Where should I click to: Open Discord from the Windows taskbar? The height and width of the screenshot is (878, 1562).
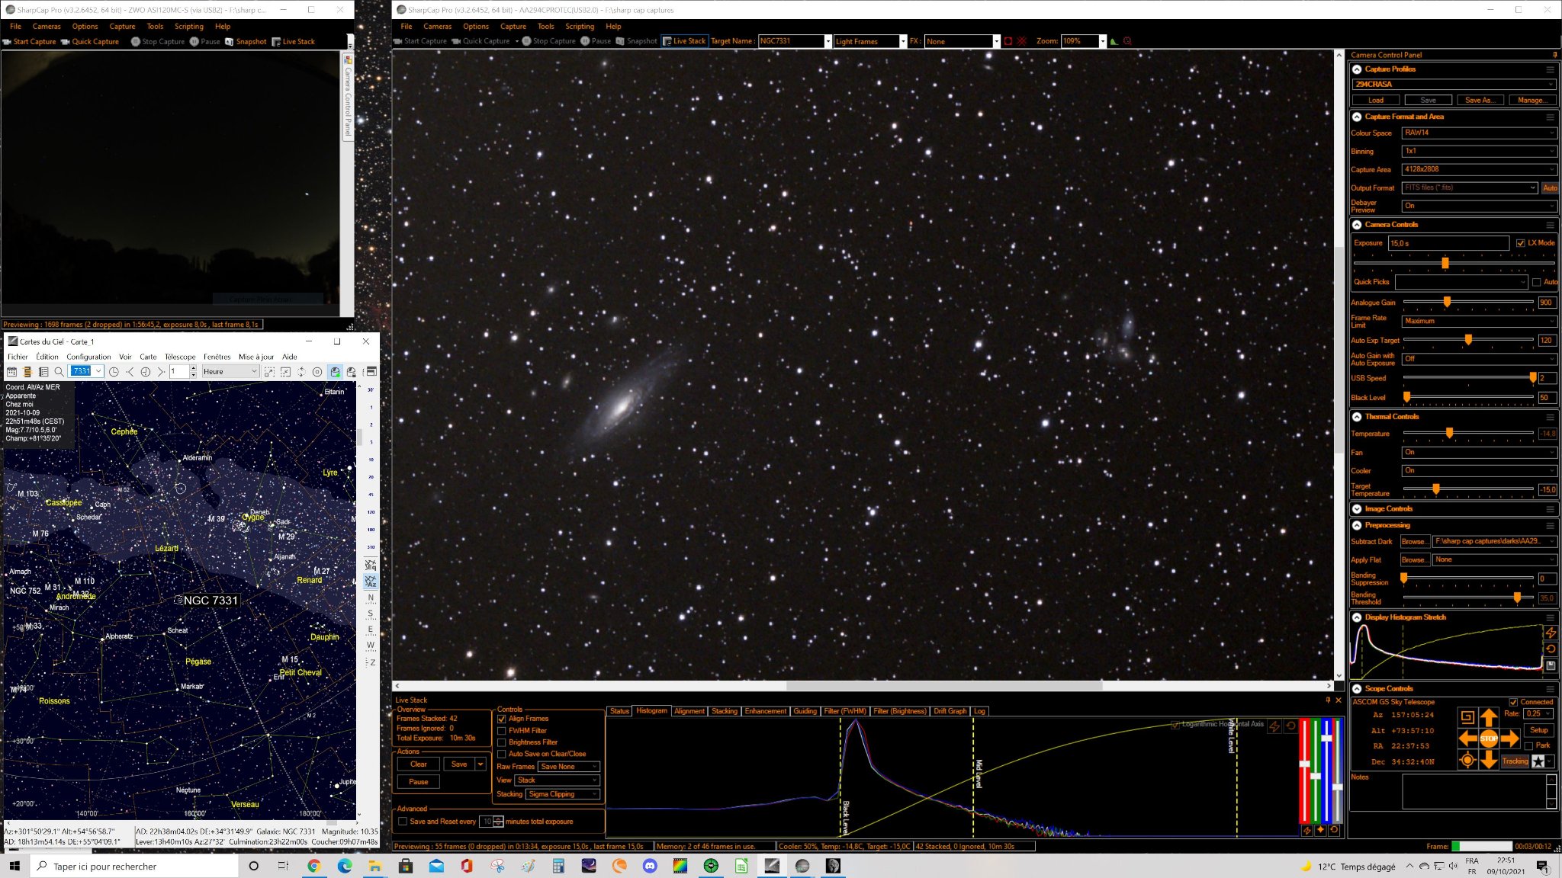[650, 866]
